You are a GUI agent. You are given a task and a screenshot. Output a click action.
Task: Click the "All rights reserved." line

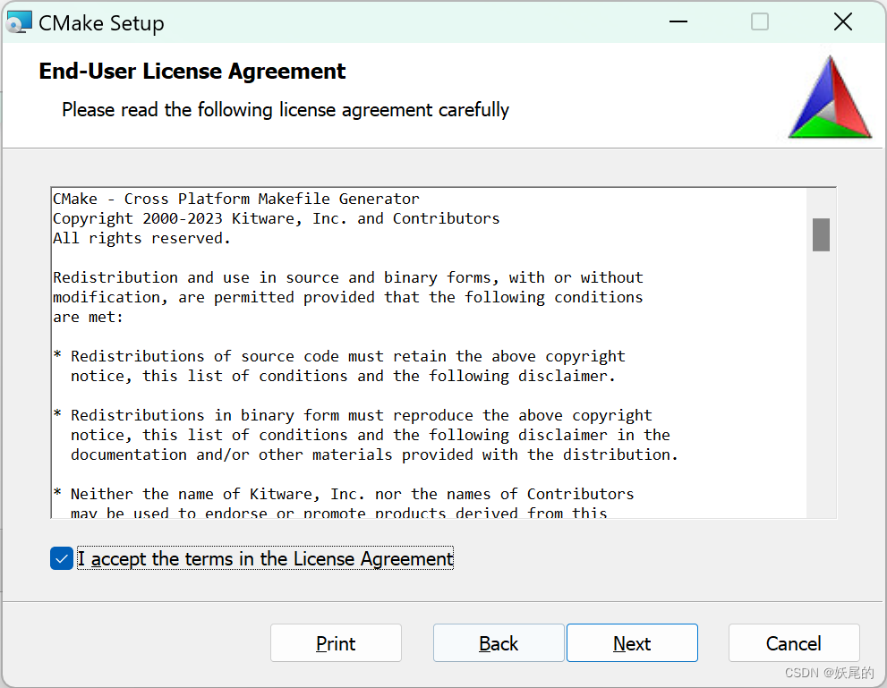click(141, 239)
